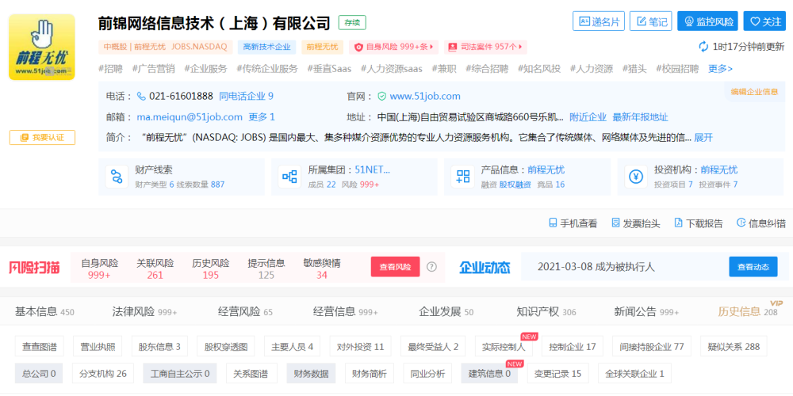793x396 pixels.
Task: Click the 前程无忧 company logo
Action: [x=42, y=47]
